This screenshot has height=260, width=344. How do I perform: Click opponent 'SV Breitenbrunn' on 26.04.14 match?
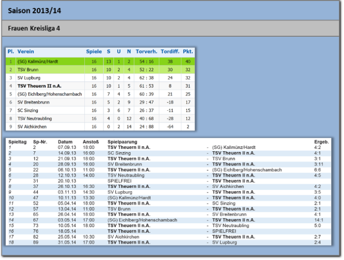[x=229, y=214]
